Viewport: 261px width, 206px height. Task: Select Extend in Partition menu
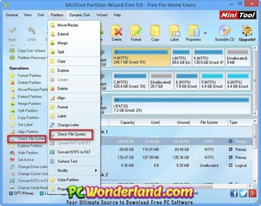click(74, 34)
